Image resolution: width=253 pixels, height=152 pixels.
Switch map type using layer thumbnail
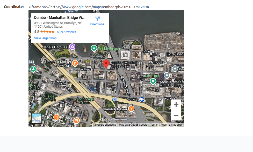coord(37,118)
